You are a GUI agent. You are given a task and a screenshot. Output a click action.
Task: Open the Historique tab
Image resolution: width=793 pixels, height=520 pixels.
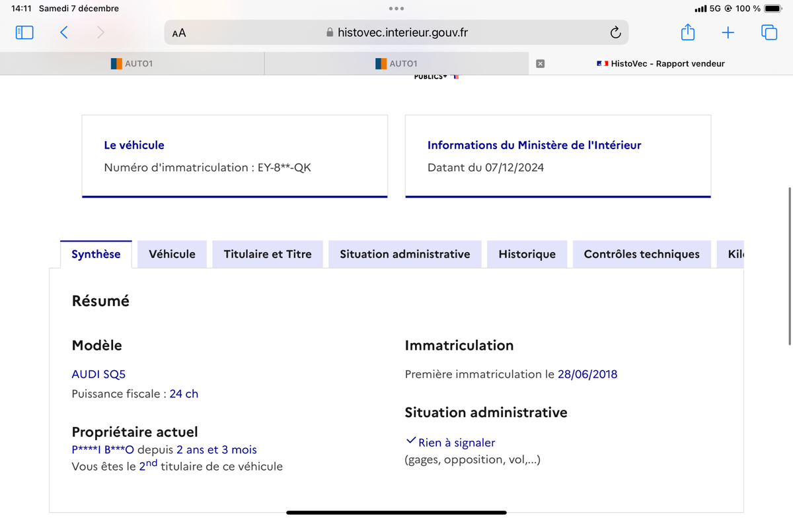527,254
